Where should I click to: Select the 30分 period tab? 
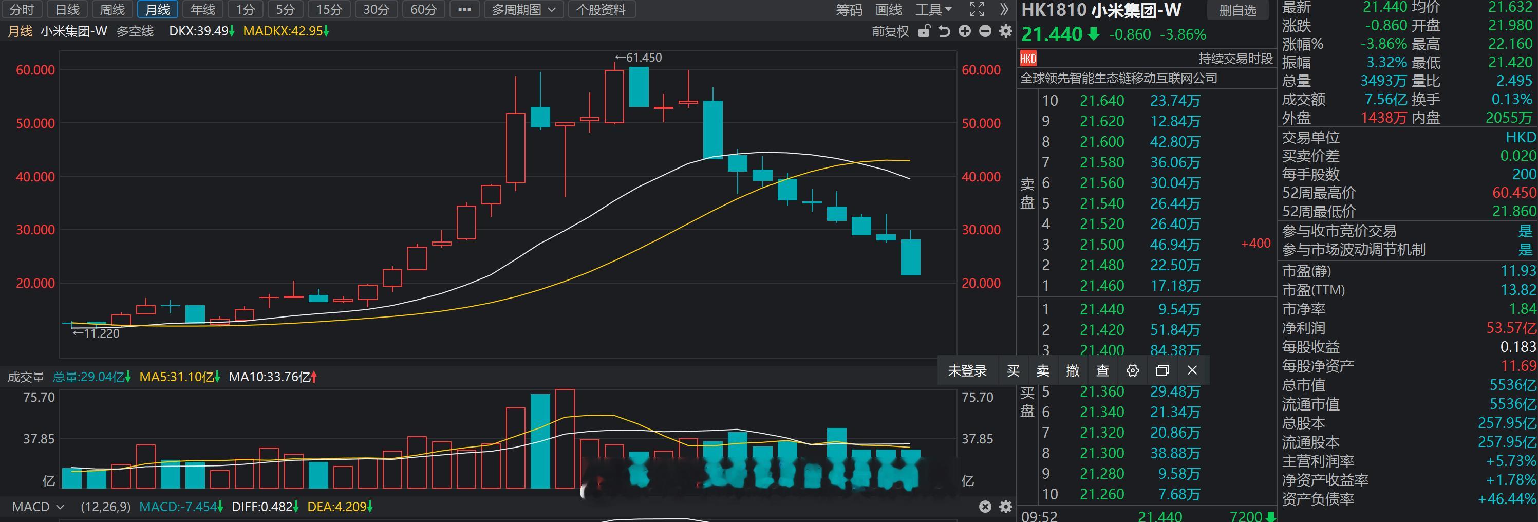(376, 10)
